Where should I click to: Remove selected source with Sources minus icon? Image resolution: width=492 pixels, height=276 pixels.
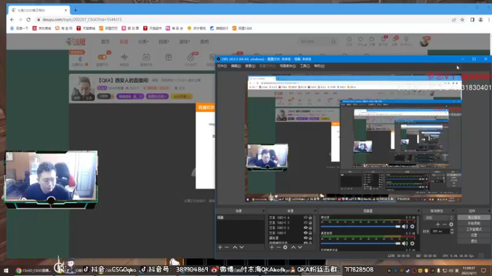tap(279, 247)
